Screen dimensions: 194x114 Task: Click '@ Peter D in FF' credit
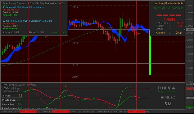click(x=12, y=91)
